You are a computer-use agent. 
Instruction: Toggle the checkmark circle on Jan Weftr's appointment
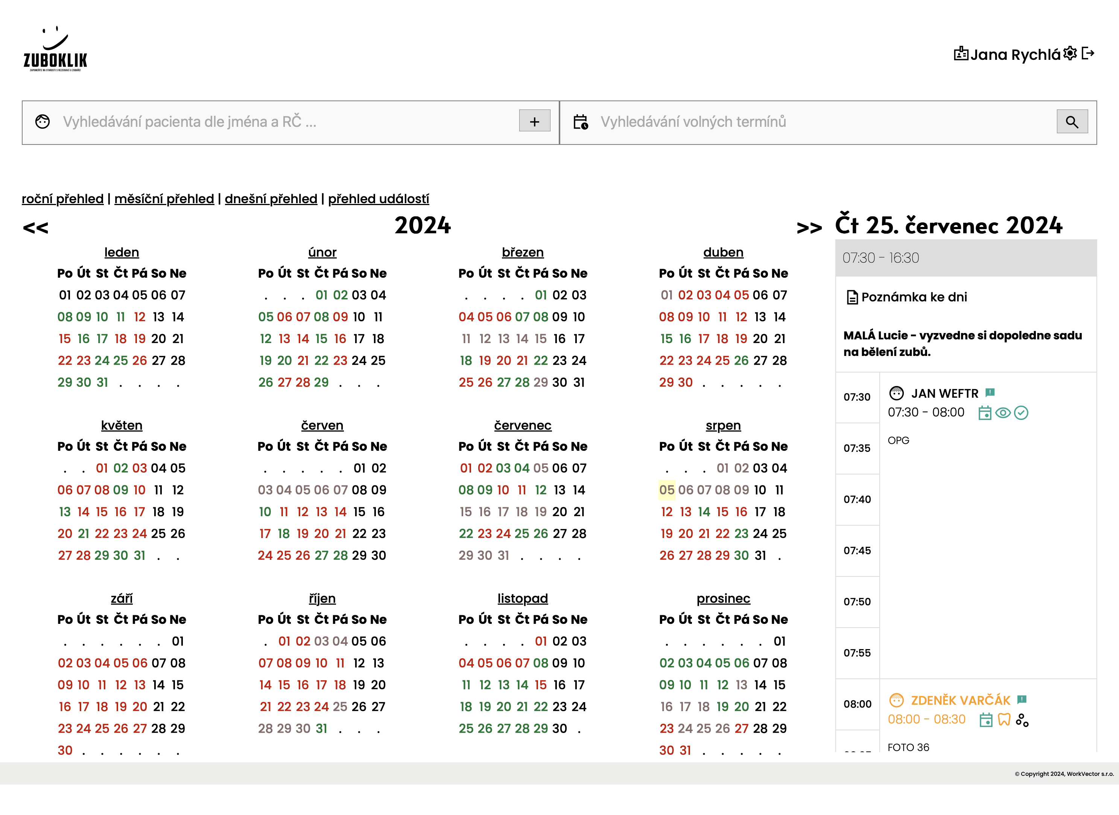[1021, 413]
